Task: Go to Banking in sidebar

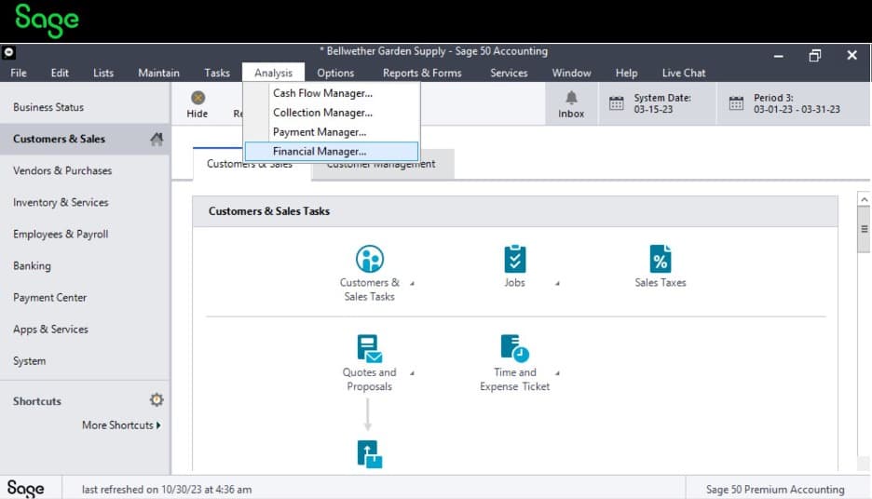Action: [85, 265]
